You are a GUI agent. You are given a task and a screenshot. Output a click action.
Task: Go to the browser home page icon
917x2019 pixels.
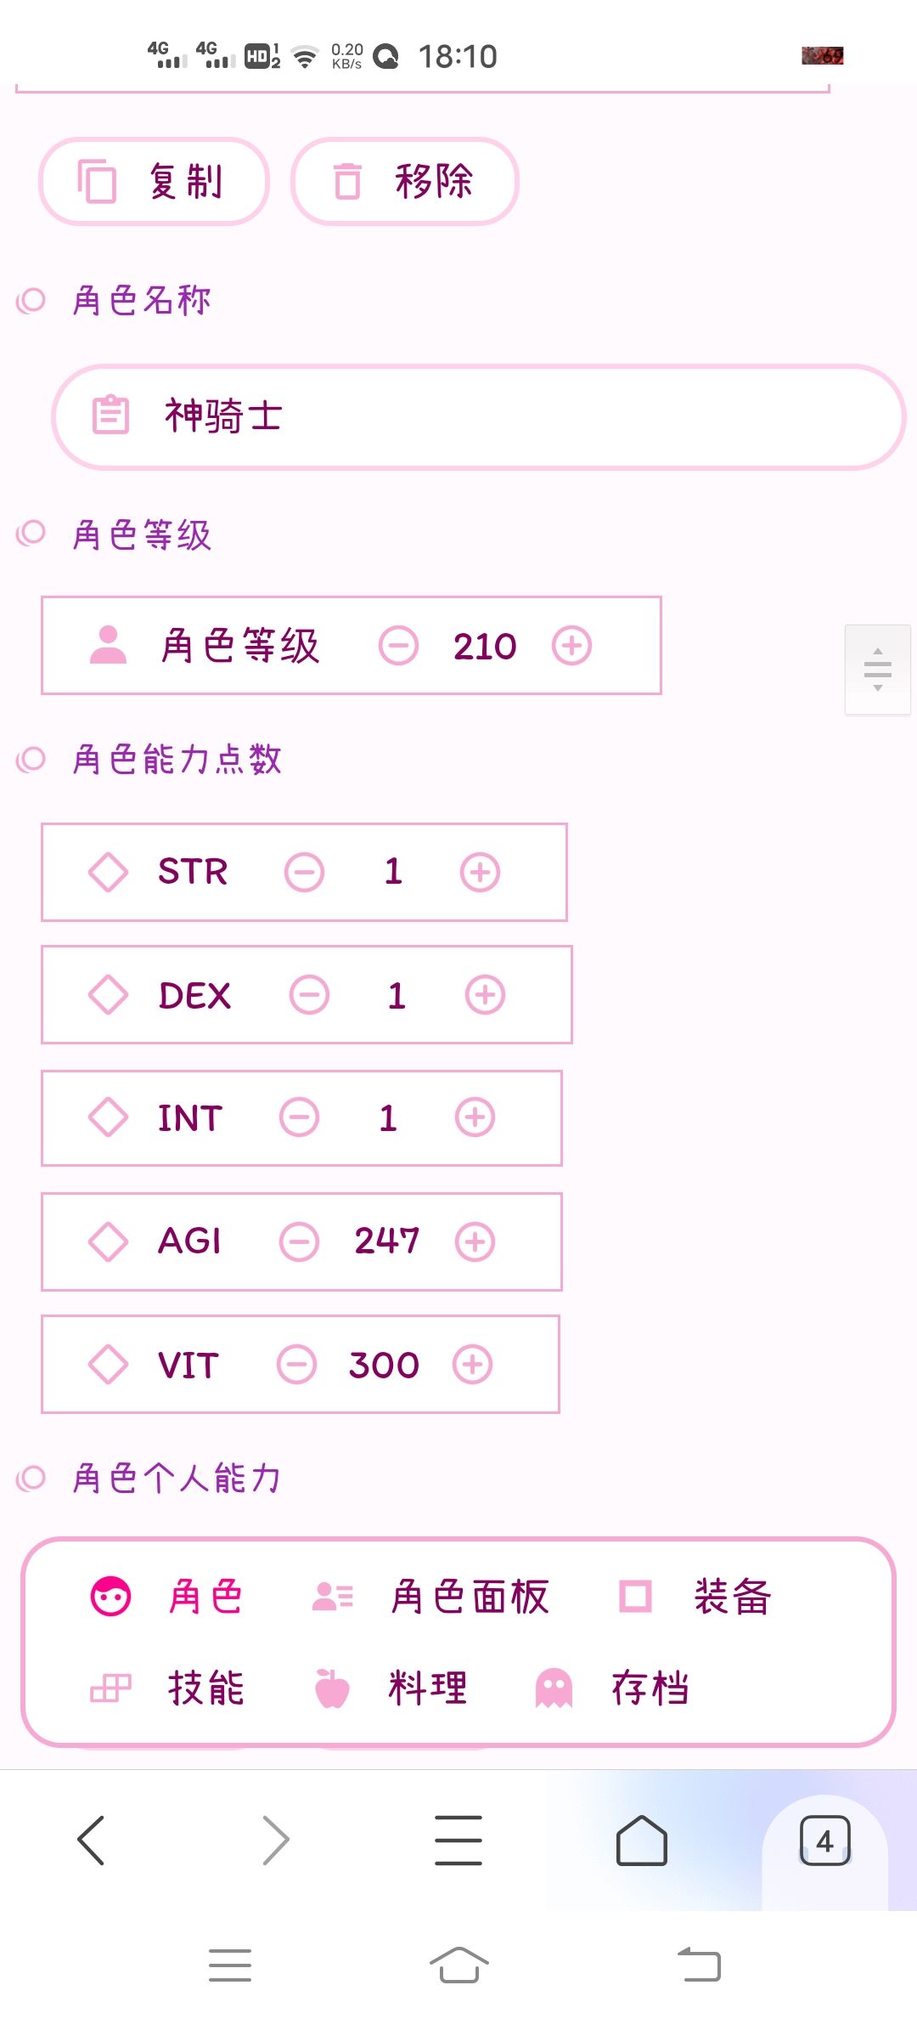(x=641, y=1841)
